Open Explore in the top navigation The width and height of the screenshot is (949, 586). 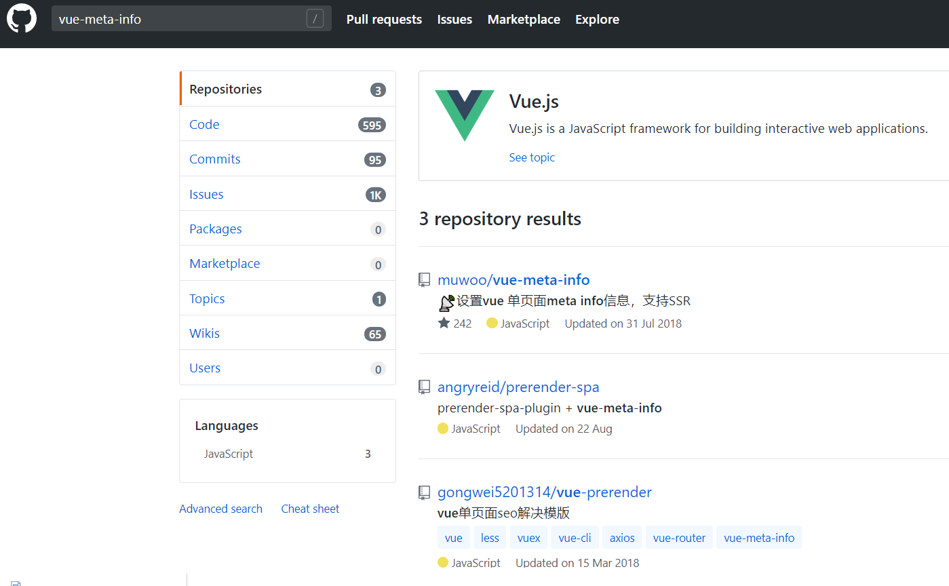pos(597,20)
